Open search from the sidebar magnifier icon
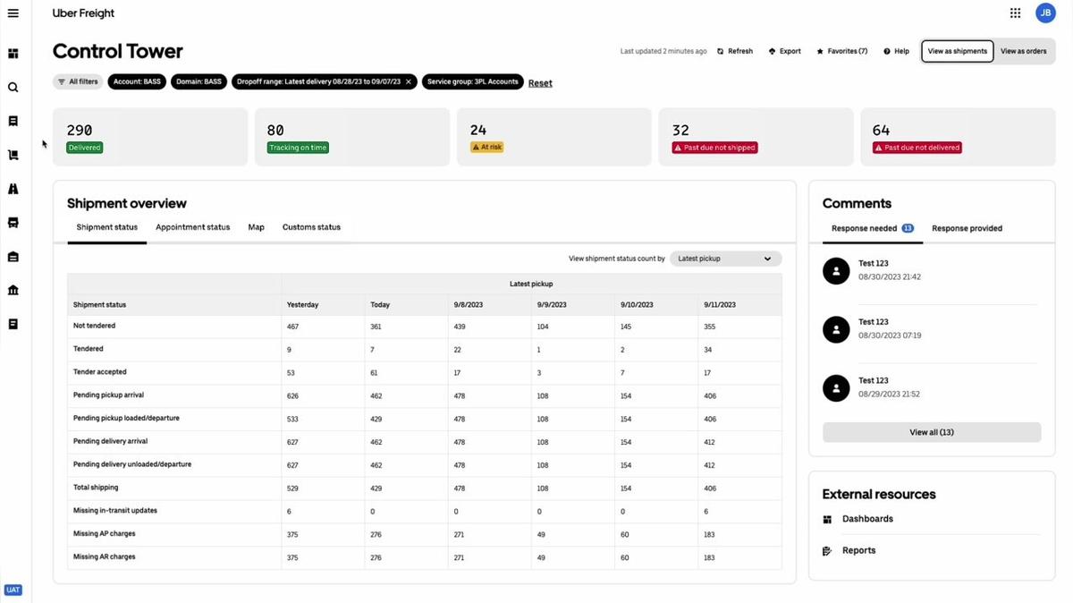 (13, 88)
